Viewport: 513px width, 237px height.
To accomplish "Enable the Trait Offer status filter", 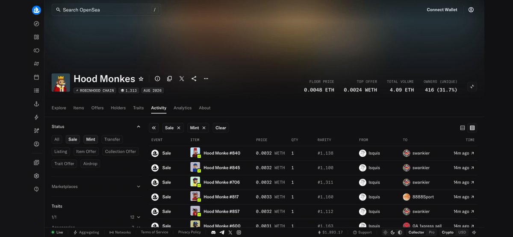I will tap(64, 164).
